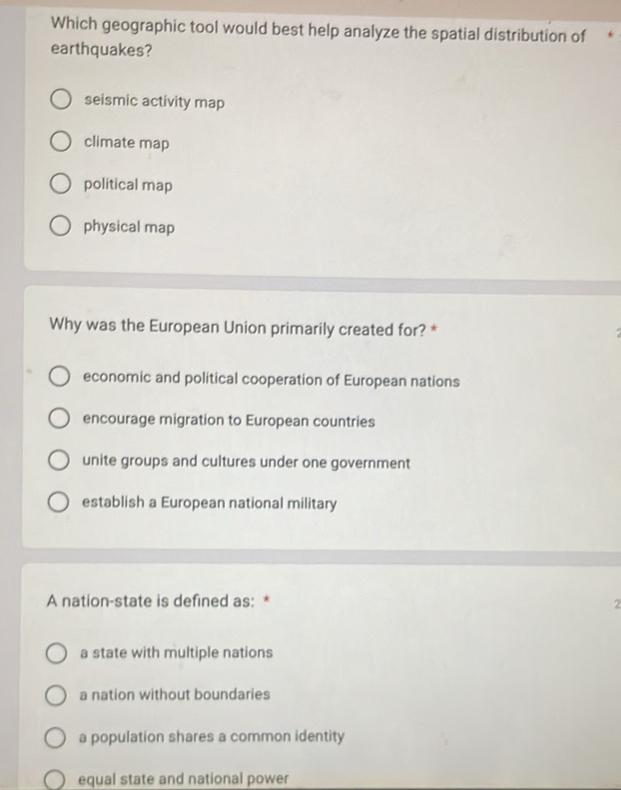Pick a population shares a common identity

(x=55, y=738)
